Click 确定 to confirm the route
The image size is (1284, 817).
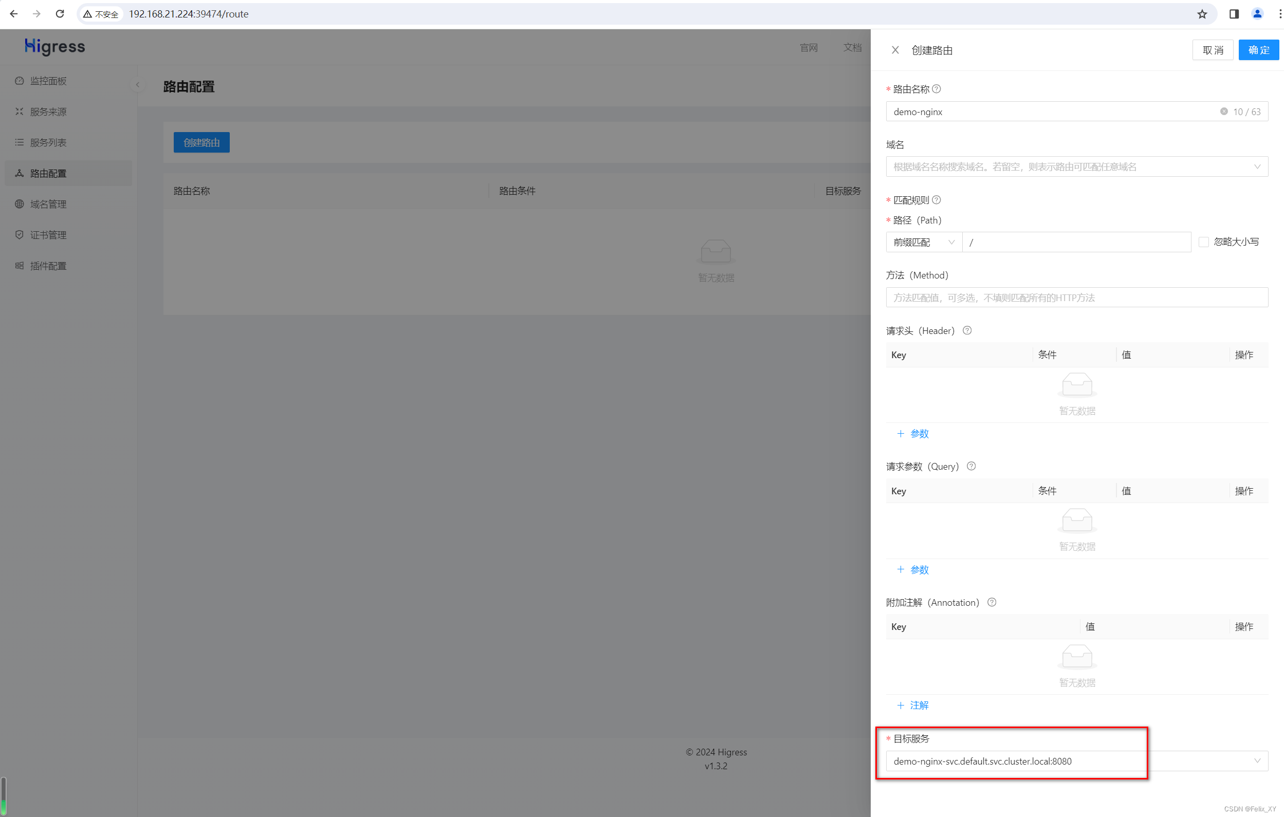(x=1258, y=50)
